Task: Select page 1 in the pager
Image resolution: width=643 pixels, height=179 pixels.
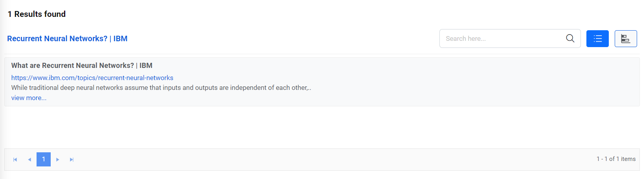Action: click(x=44, y=159)
